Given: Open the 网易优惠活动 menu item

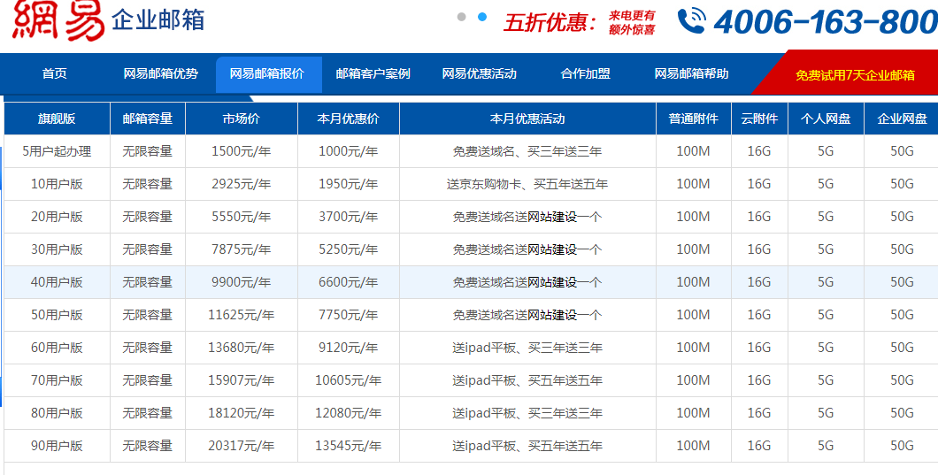Looking at the screenshot, I should click(x=479, y=73).
